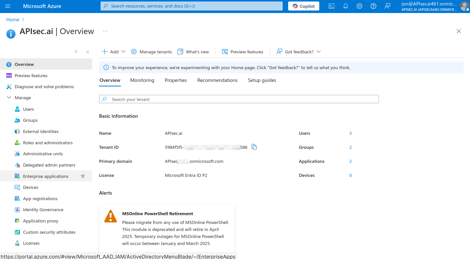Screen dimensions: 470x259
Task: Click the help question mark icon
Action: coord(373,6)
